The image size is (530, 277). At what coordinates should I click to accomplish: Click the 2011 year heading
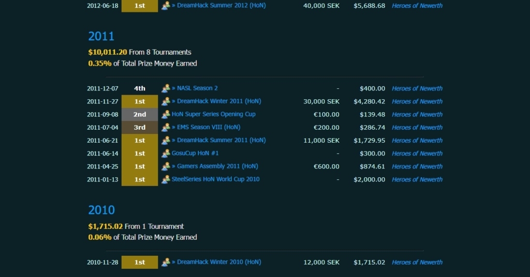coord(101,36)
